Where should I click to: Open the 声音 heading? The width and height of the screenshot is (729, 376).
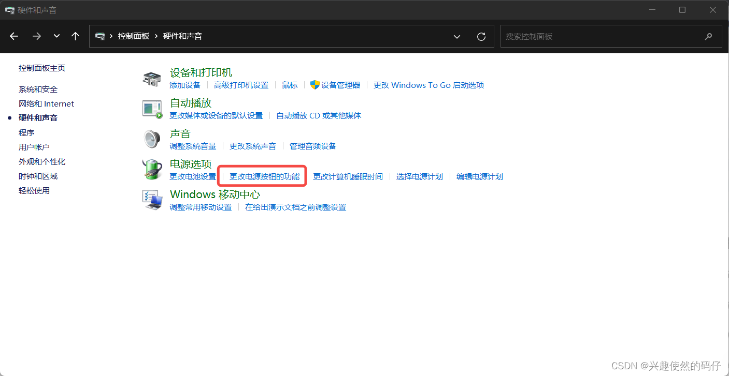(180, 133)
